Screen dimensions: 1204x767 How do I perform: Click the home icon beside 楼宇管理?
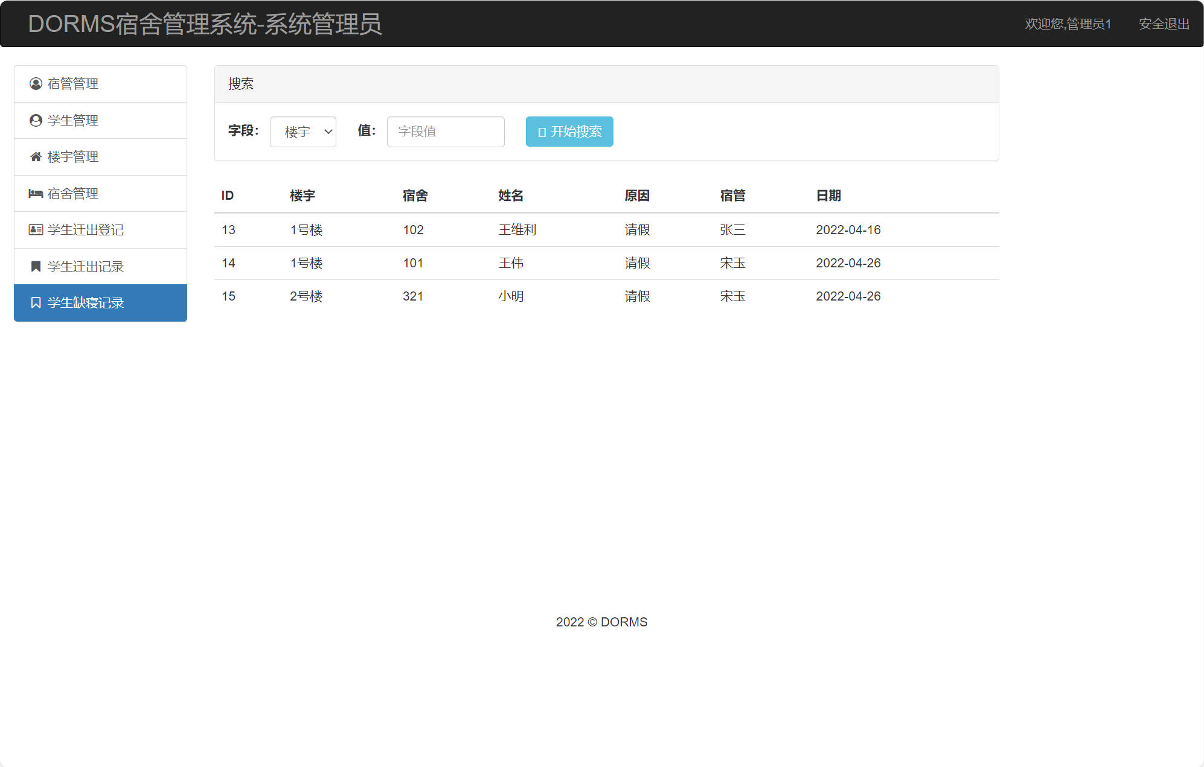pyautogui.click(x=34, y=156)
